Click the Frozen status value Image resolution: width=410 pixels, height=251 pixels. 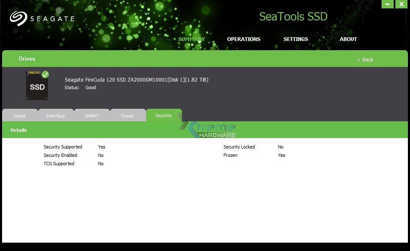point(281,155)
